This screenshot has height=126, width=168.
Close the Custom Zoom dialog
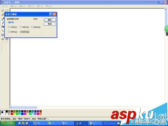pyautogui.click(x=55, y=14)
